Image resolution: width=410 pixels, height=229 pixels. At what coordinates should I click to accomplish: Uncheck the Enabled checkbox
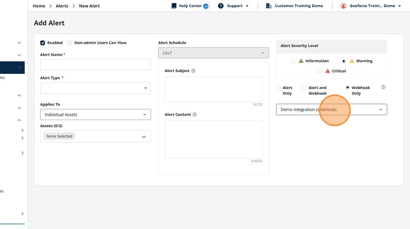pos(43,43)
